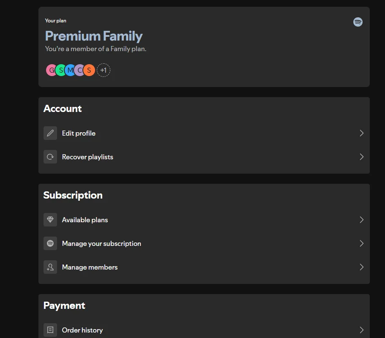Click the add-person icon for Manage members
Screen dimensions: 385x338
(50, 267)
